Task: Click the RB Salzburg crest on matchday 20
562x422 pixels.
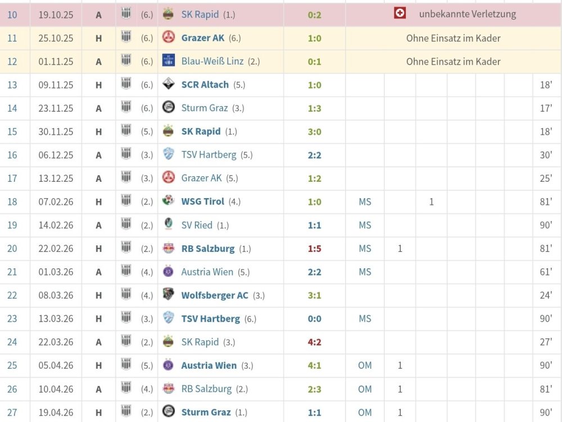Action: (168, 249)
